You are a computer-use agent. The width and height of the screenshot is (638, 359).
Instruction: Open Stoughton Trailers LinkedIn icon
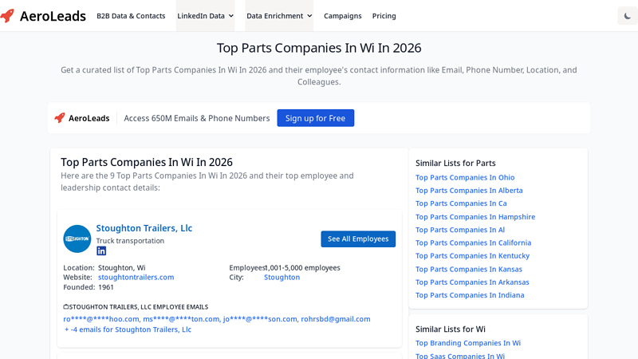(101, 251)
